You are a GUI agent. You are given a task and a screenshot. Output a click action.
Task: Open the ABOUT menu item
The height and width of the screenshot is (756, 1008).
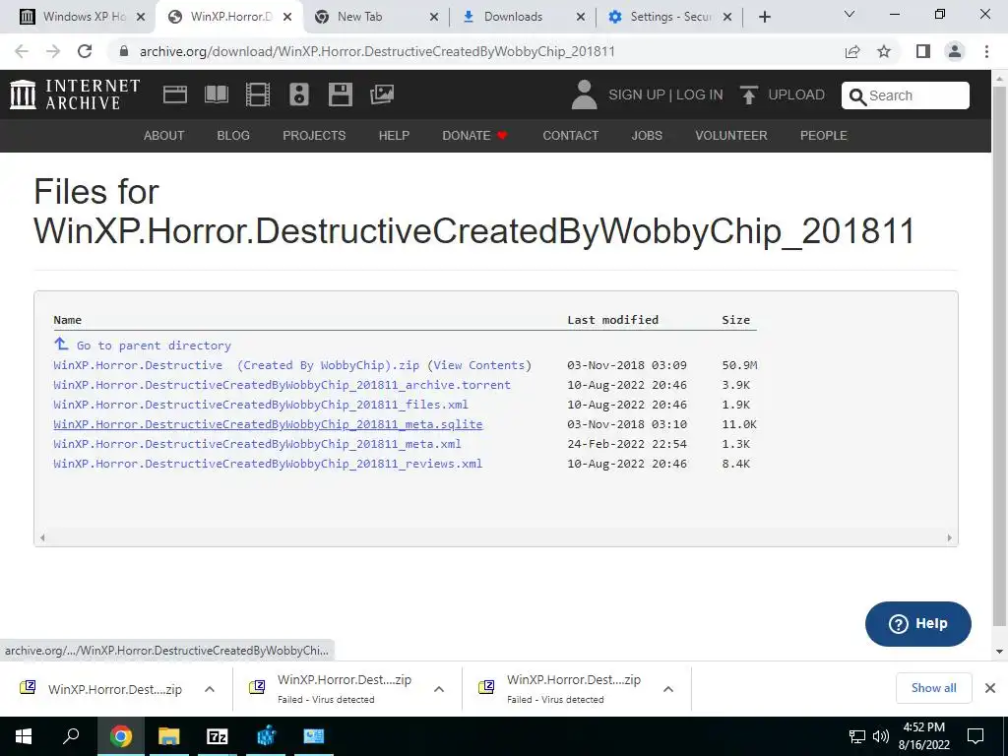click(x=164, y=136)
